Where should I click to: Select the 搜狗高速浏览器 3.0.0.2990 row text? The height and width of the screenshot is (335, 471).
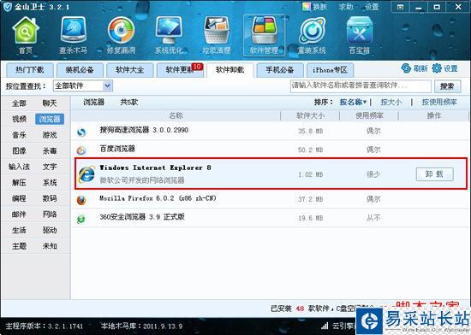pos(144,131)
